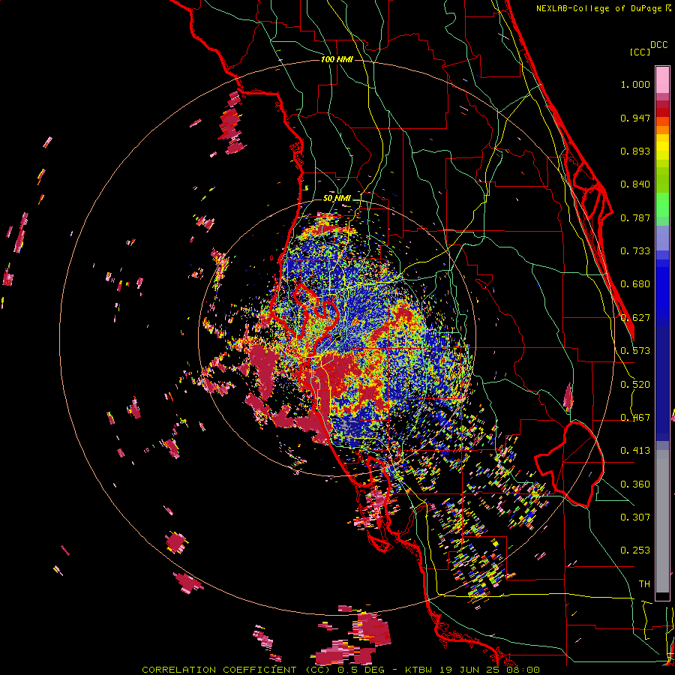Image resolution: width=675 pixels, height=675 pixels.
Task: Click the 0.787 scale value
Action: pyautogui.click(x=635, y=217)
